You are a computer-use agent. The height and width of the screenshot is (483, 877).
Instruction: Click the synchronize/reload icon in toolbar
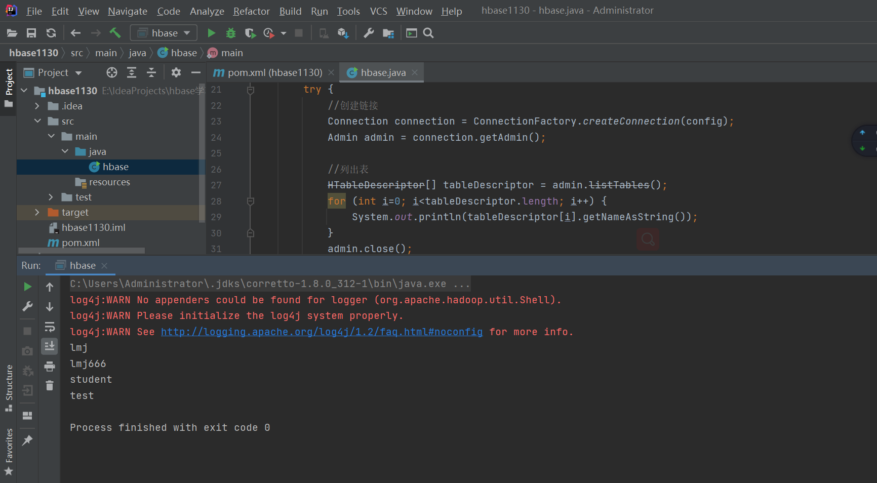coord(51,33)
